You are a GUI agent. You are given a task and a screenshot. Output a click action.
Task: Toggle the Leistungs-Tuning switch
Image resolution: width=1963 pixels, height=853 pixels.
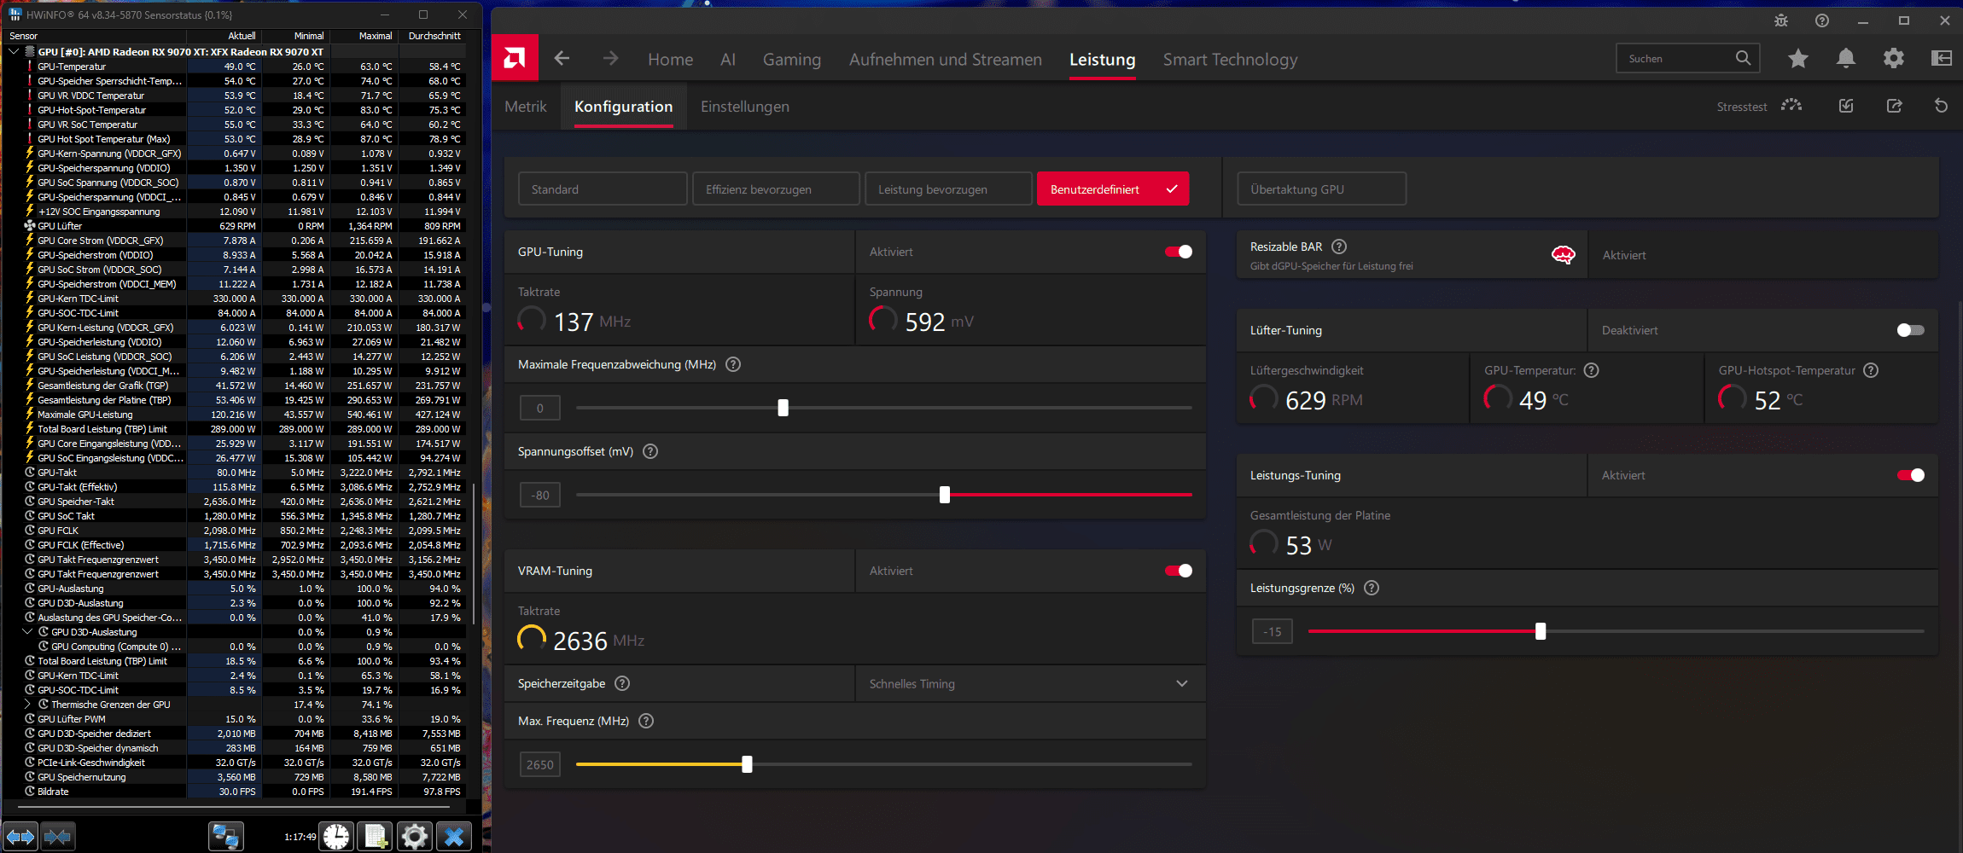pyautogui.click(x=1911, y=475)
